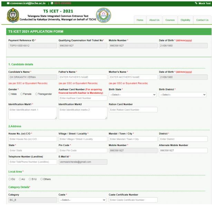Click the Ration Card Number field
The image size is (212, 206).
[x=133, y=110]
